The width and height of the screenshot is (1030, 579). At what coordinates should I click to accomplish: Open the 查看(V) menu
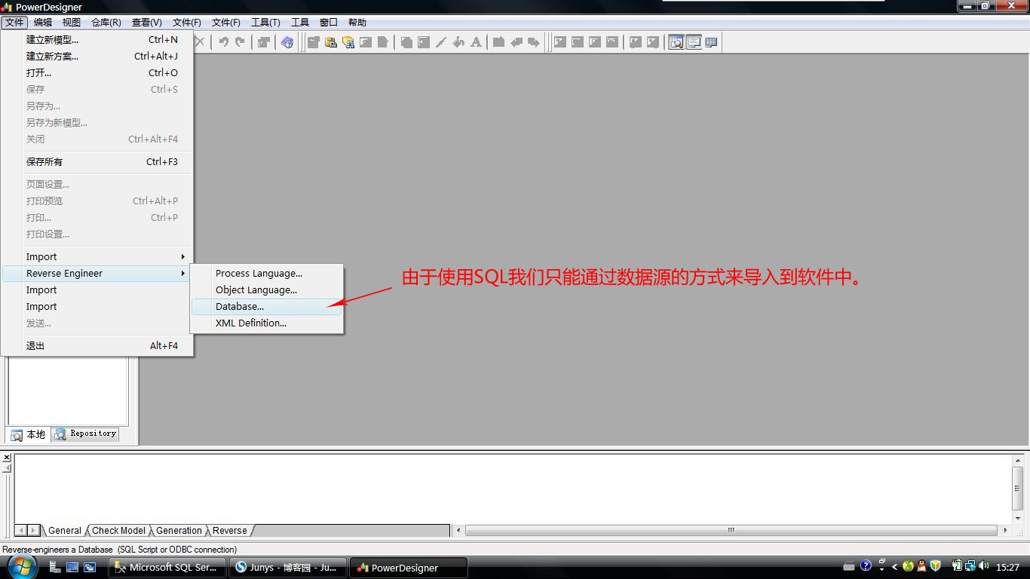coord(146,23)
